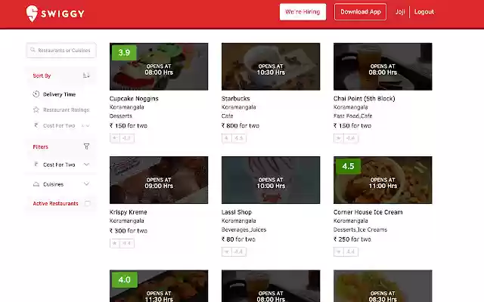This screenshot has height=302, width=484.
Task: Click the Lassi Shop thumbnail image
Action: 271,180
